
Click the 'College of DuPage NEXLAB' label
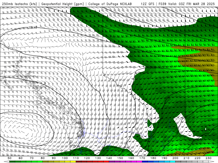coord(110,4)
